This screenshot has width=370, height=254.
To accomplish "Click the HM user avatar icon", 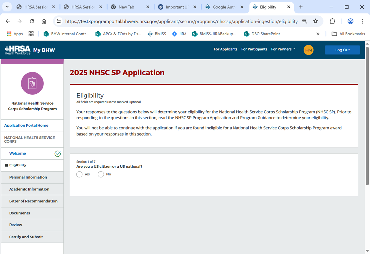I will point(308,50).
